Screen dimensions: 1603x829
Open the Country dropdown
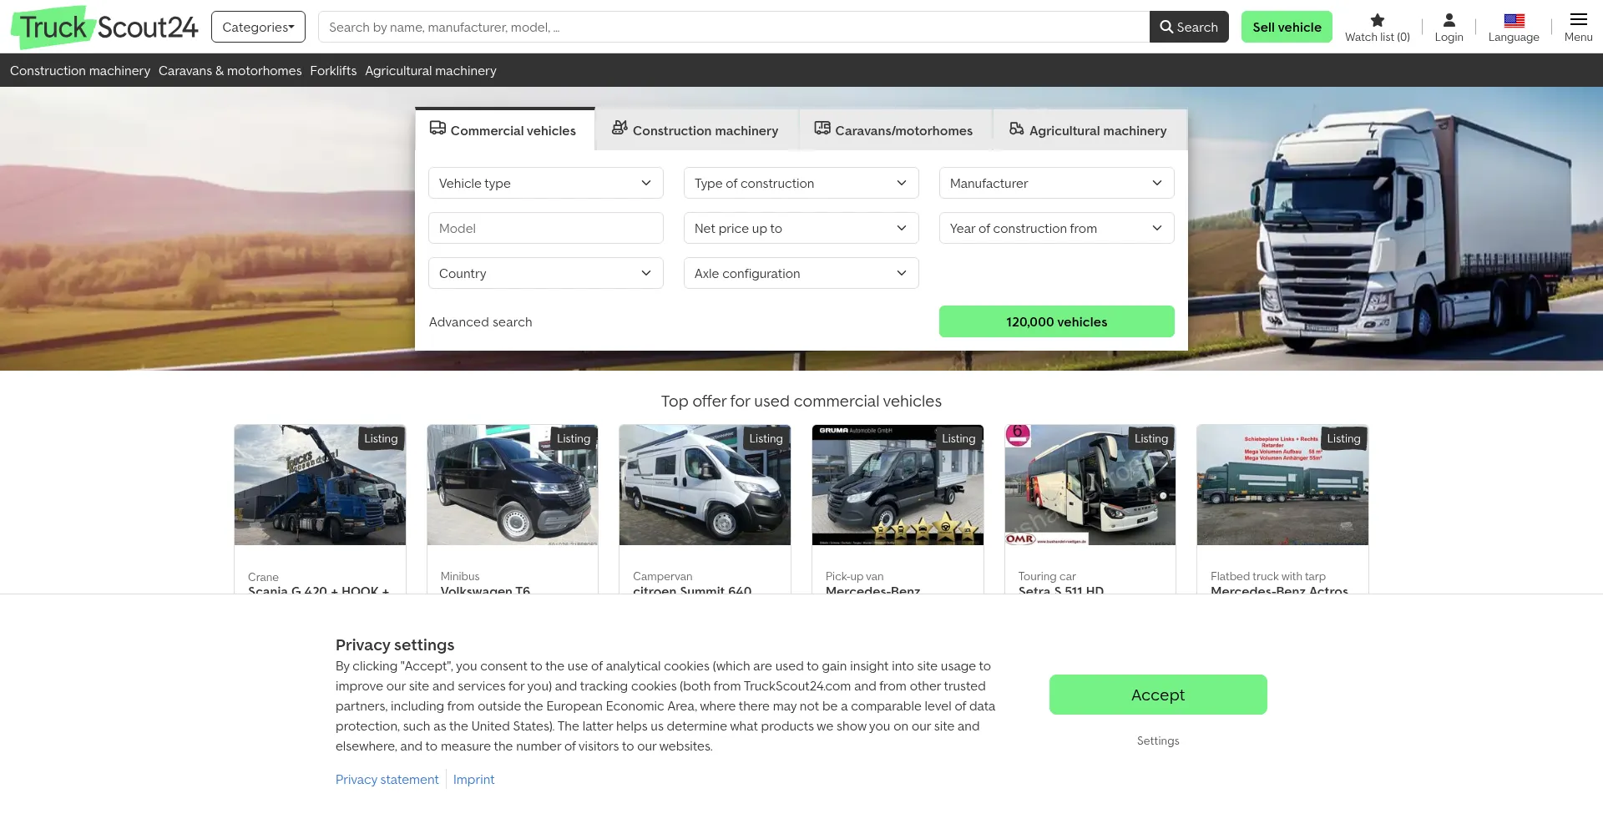(546, 273)
